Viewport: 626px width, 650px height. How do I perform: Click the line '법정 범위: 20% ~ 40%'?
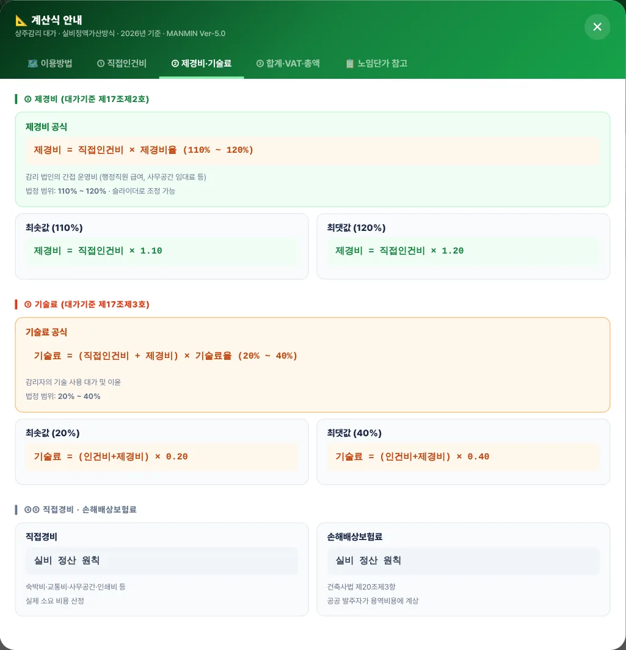[63, 396]
